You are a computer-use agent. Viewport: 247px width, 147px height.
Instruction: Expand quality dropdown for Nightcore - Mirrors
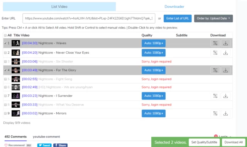tap(154, 113)
